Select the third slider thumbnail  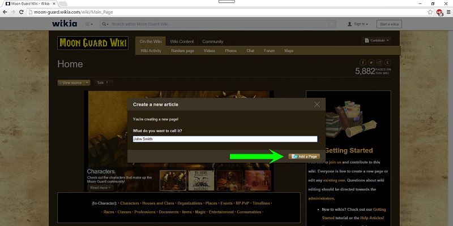(x=229, y=180)
